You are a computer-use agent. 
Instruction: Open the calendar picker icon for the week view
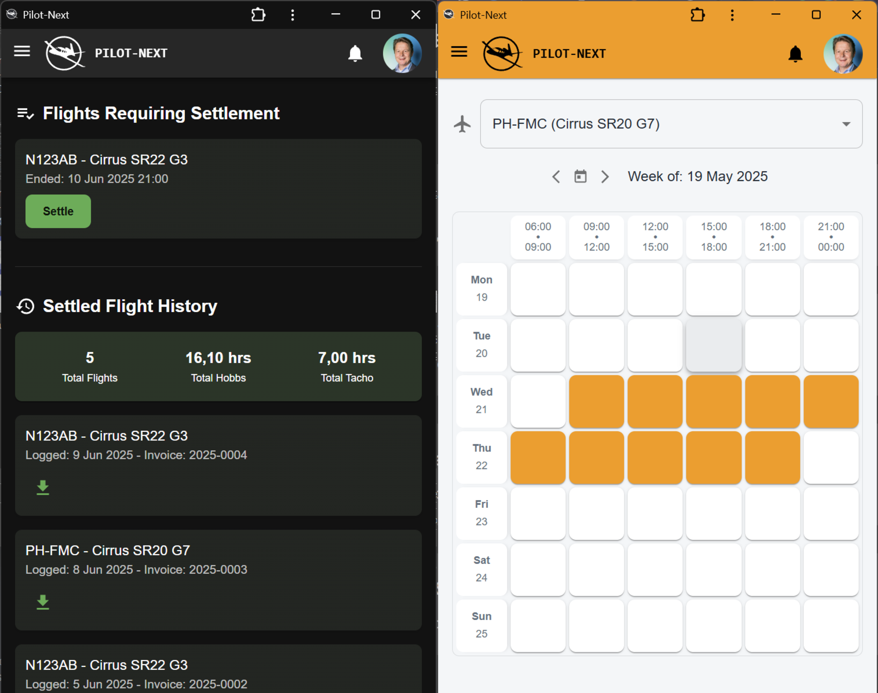pos(580,176)
